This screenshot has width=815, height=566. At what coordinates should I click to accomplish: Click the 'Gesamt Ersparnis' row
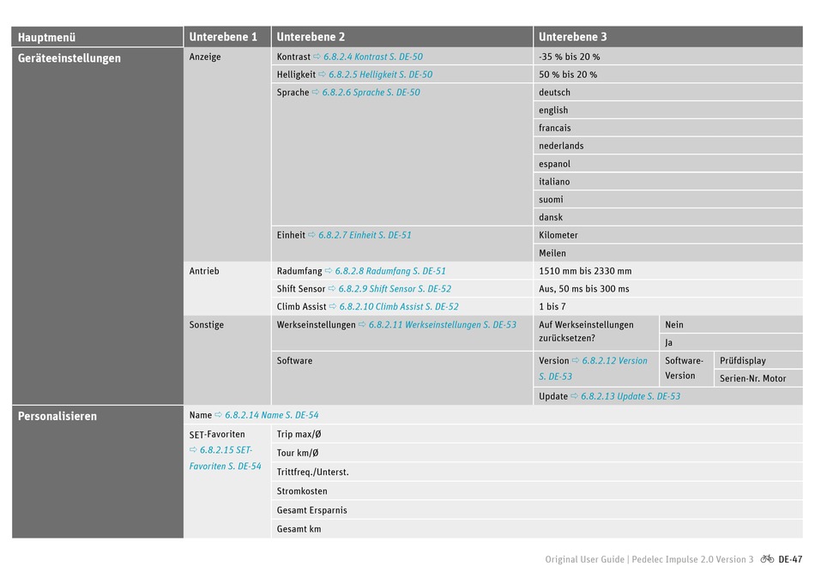tap(537, 510)
